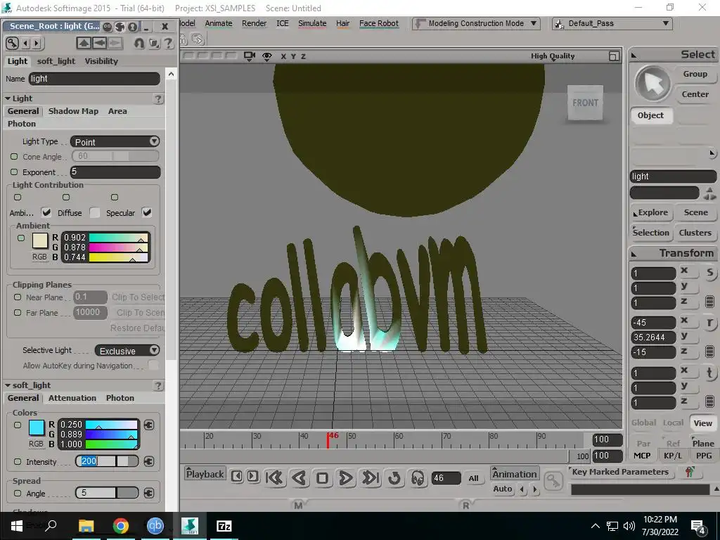Screen dimensions: 720x540
Task: Activate the Scale (S) transform tool
Action: point(709,273)
